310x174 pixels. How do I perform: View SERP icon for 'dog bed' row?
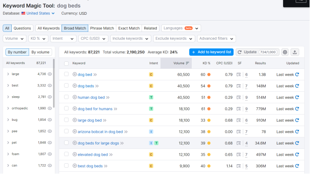[239, 75]
